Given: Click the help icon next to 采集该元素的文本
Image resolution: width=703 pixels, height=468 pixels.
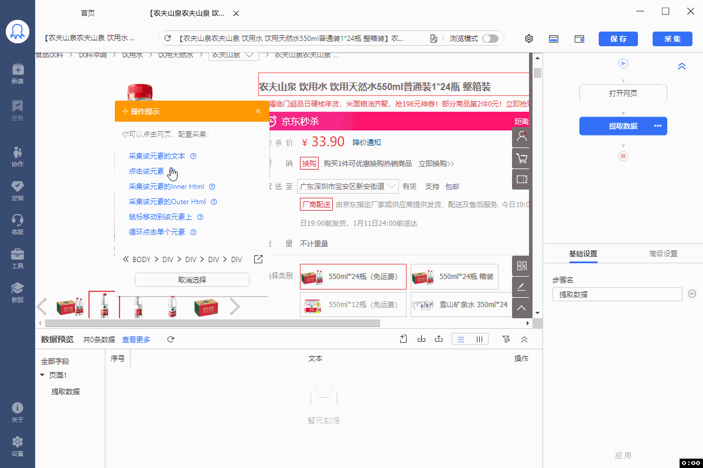Looking at the screenshot, I should point(193,156).
